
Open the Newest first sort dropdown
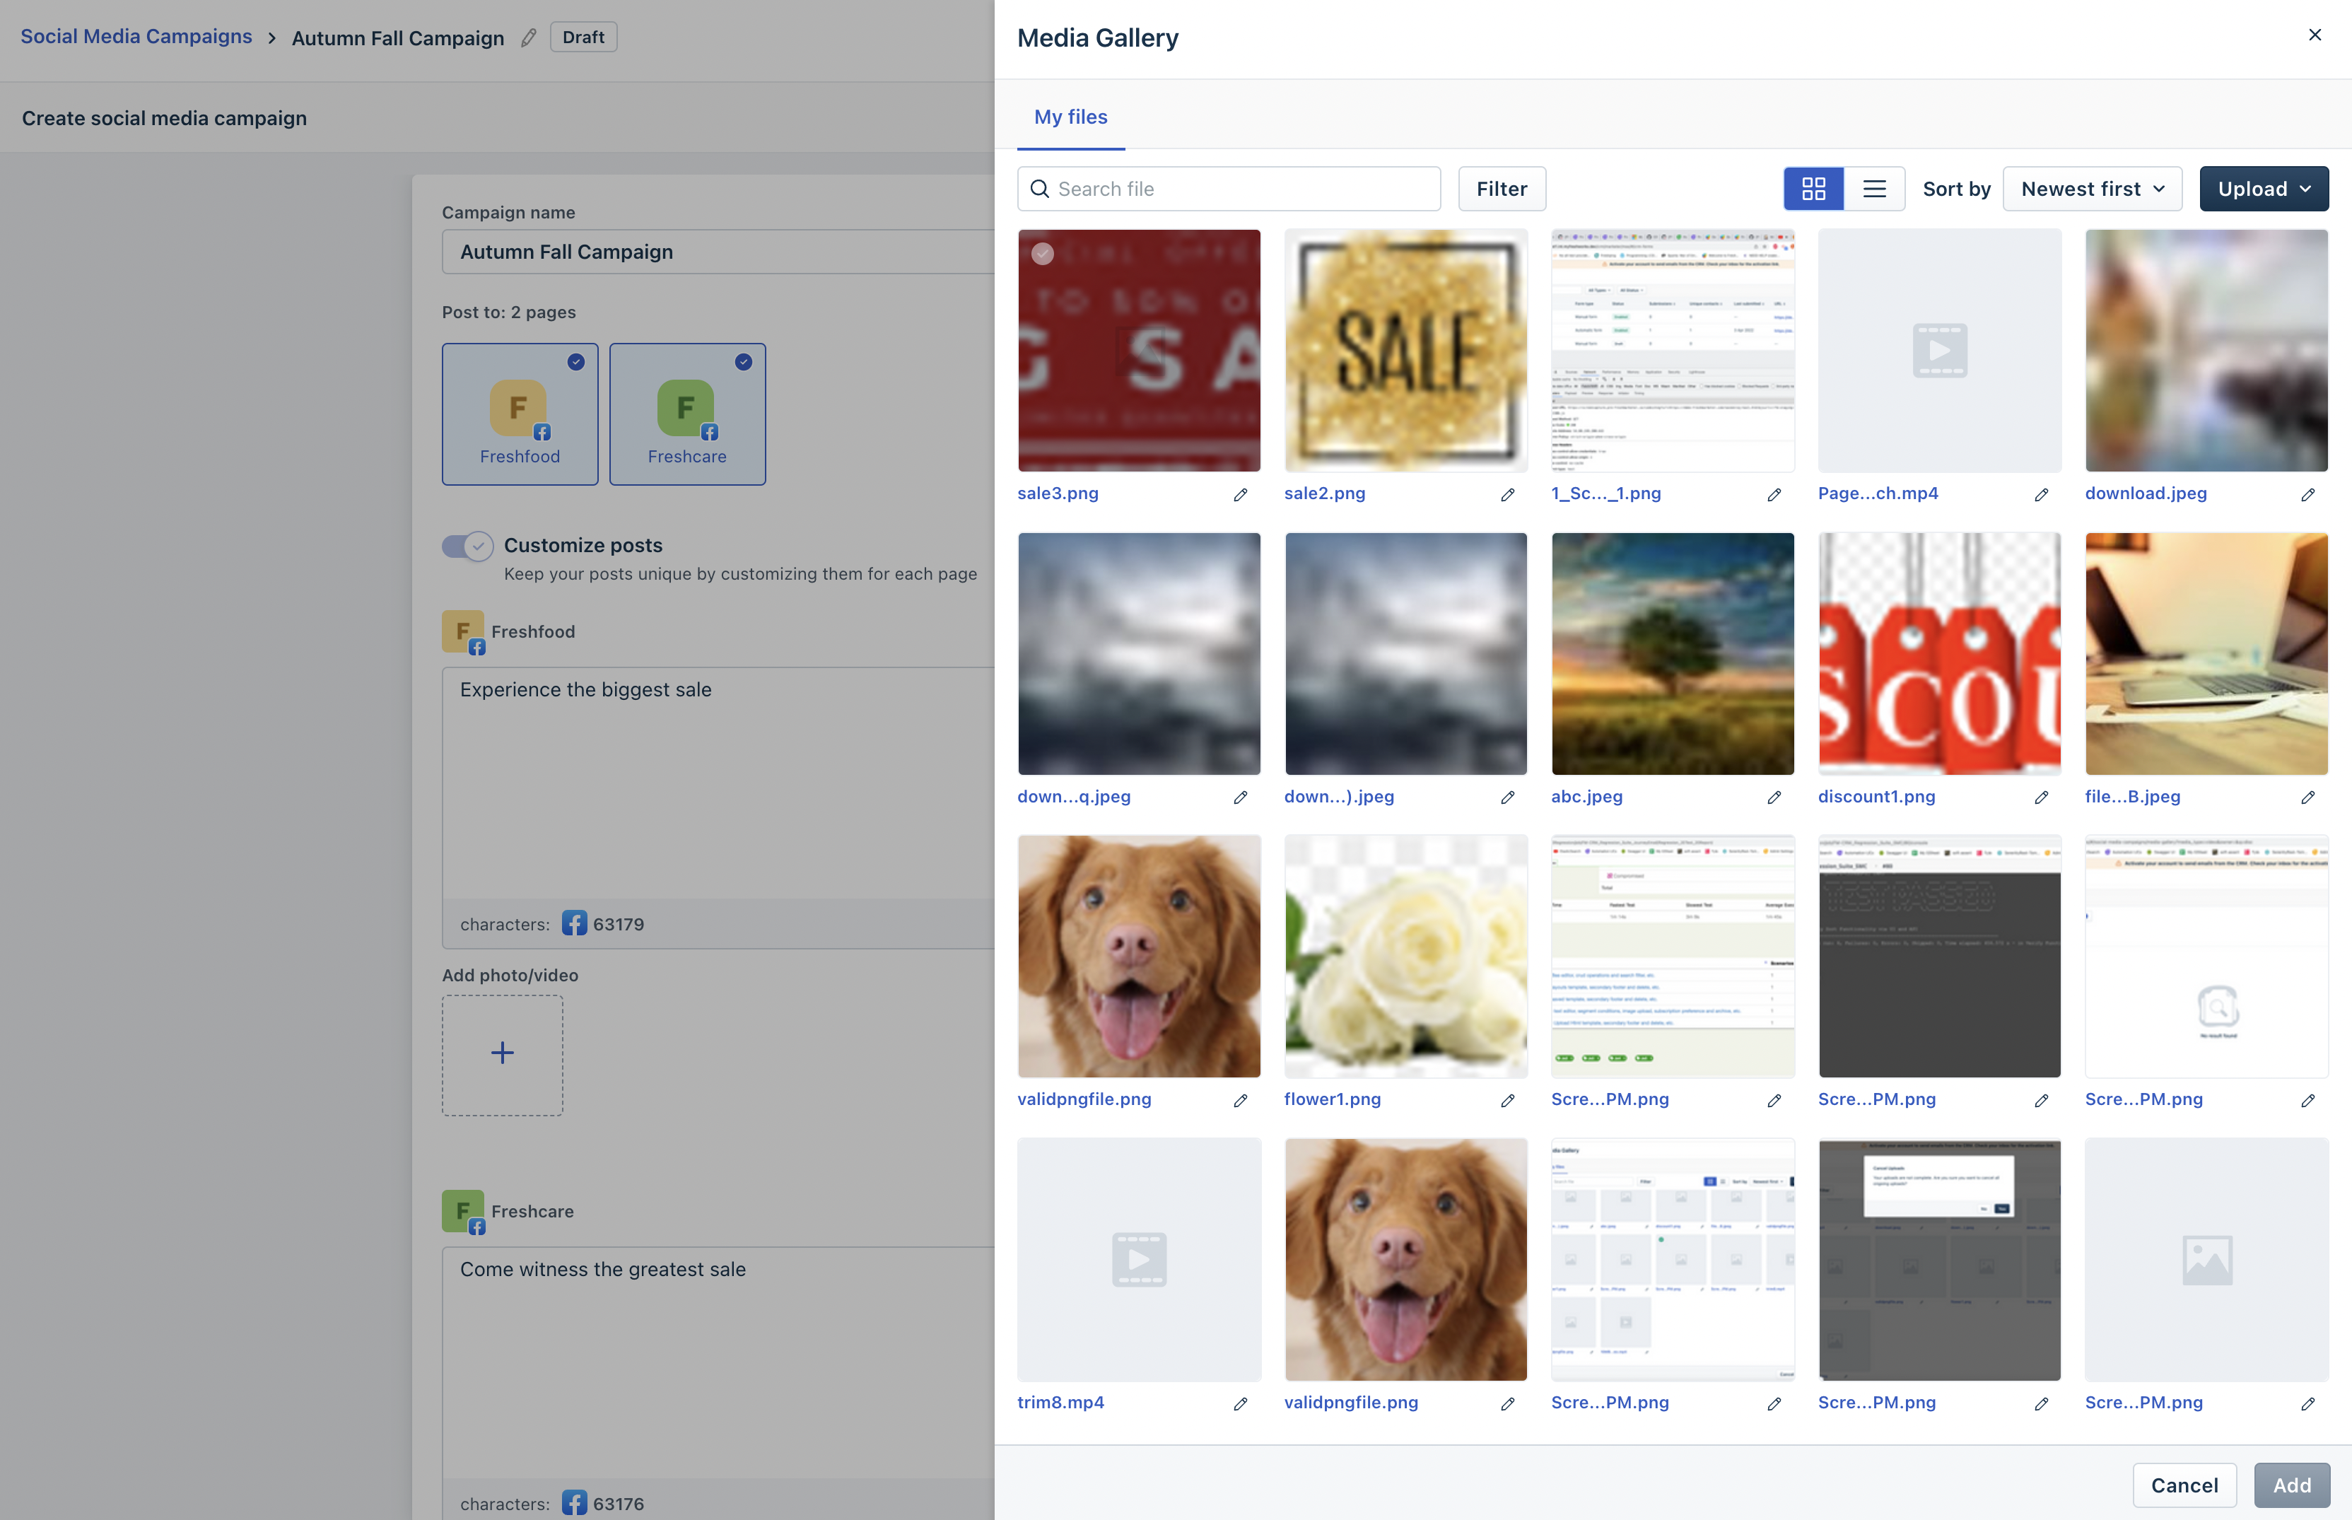click(2091, 189)
